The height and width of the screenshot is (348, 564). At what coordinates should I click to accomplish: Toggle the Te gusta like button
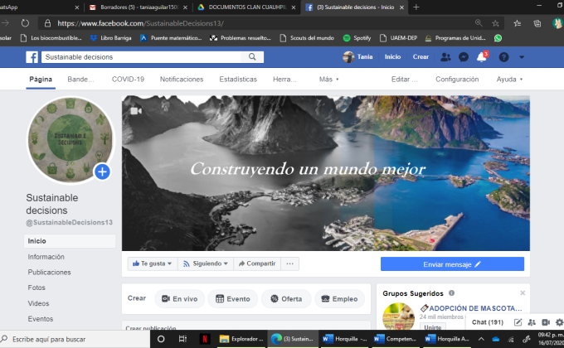(151, 263)
